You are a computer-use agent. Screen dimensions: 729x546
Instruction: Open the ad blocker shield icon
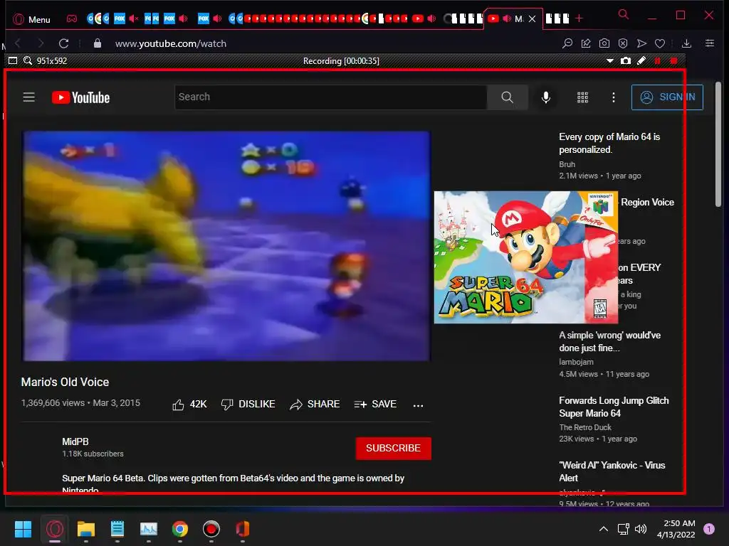(623, 43)
